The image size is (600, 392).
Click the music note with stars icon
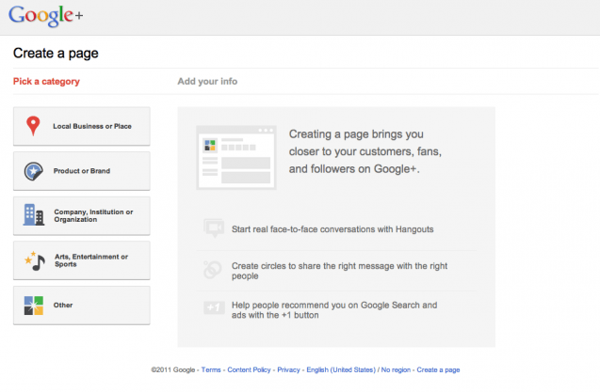pyautogui.click(x=35, y=261)
